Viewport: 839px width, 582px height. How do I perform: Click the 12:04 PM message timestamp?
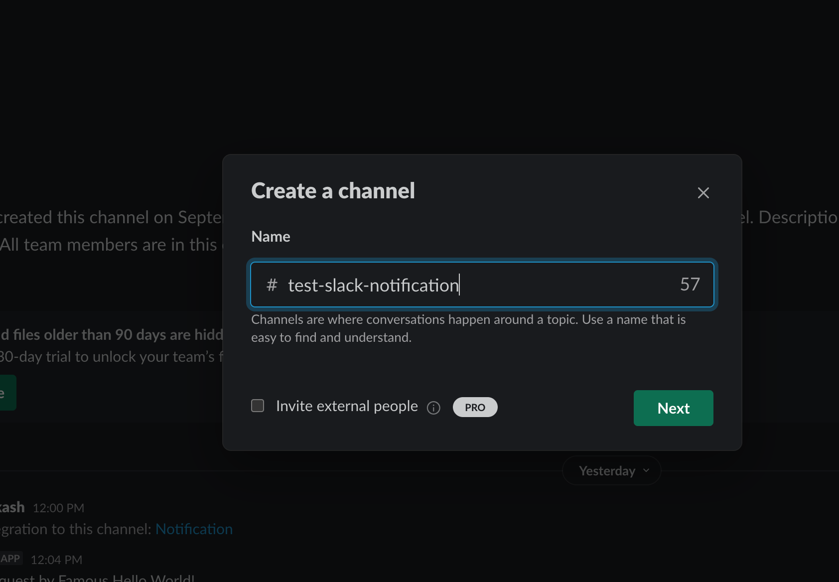(x=56, y=560)
